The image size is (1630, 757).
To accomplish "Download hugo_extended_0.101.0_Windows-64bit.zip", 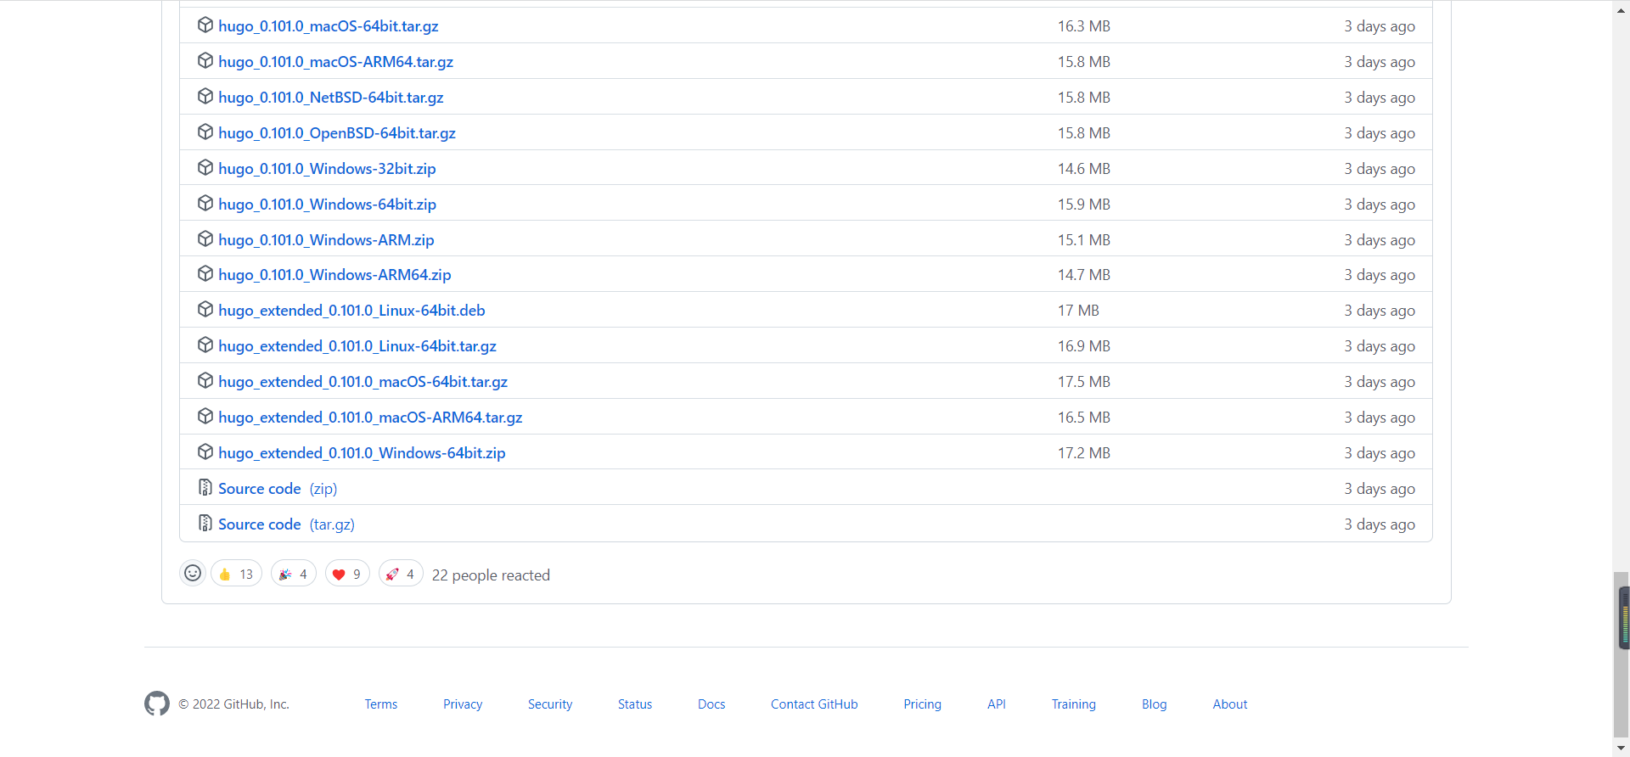I will [362, 453].
